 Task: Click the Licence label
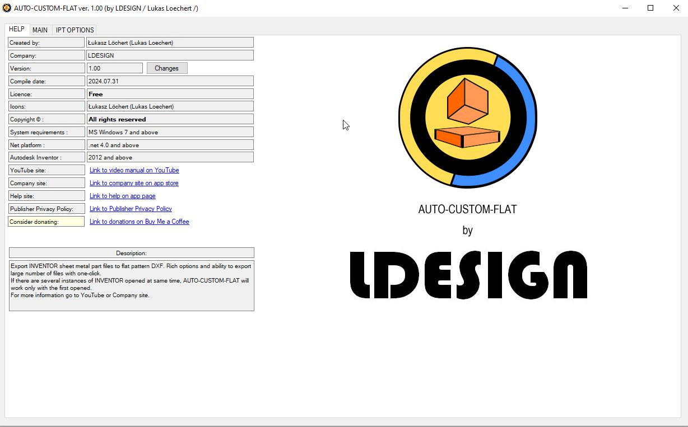coord(47,94)
